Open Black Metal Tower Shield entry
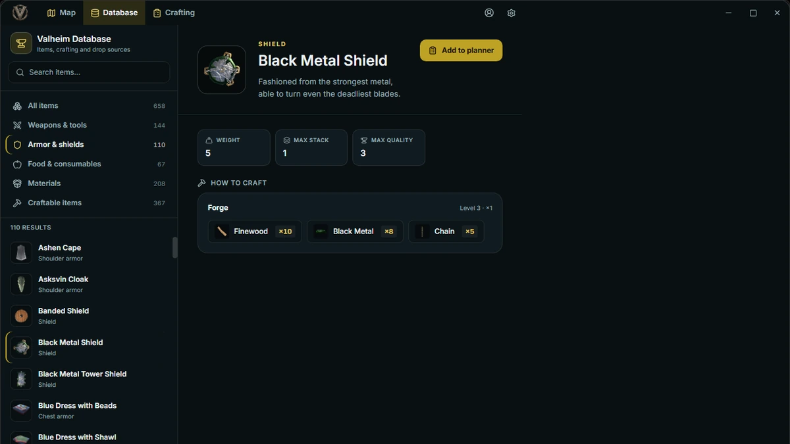This screenshot has height=444, width=790. [88, 379]
